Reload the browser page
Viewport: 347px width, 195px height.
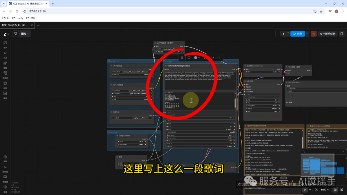[17, 11]
